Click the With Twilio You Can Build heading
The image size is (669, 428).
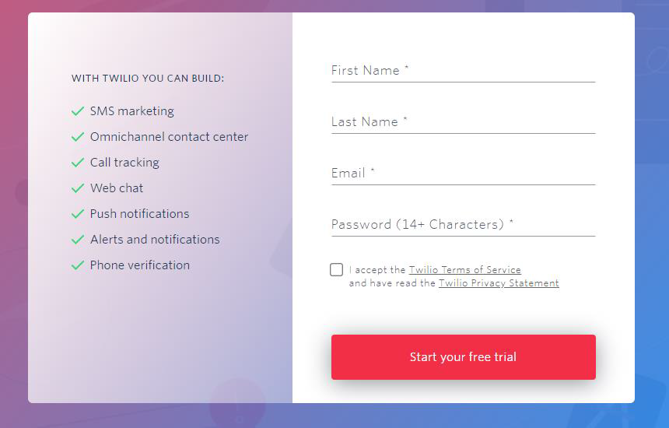pyautogui.click(x=148, y=79)
